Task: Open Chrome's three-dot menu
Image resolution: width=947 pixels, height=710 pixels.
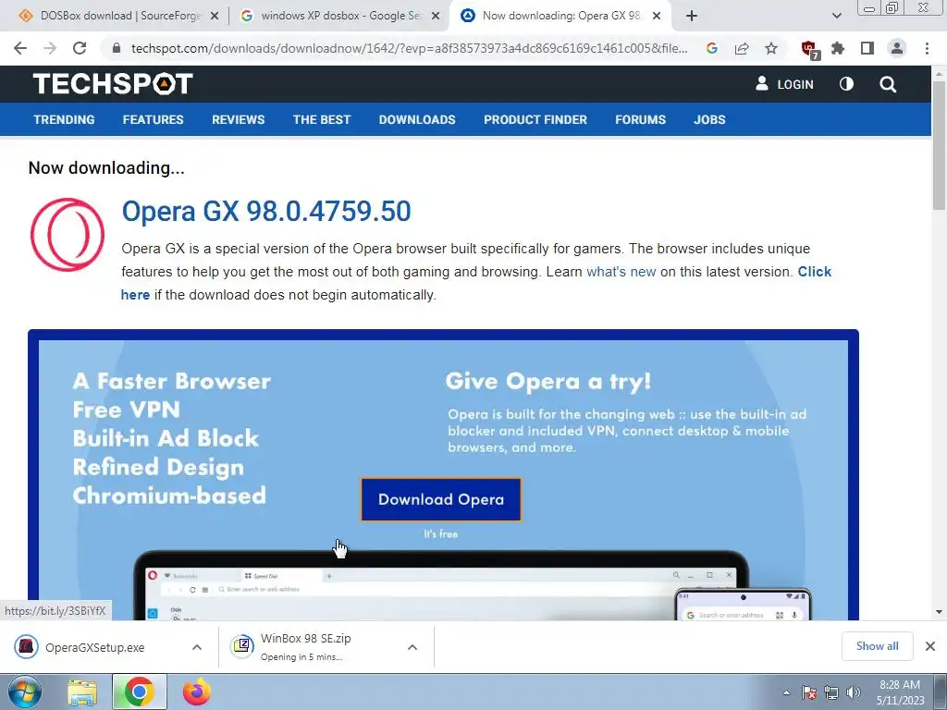Action: click(x=927, y=48)
